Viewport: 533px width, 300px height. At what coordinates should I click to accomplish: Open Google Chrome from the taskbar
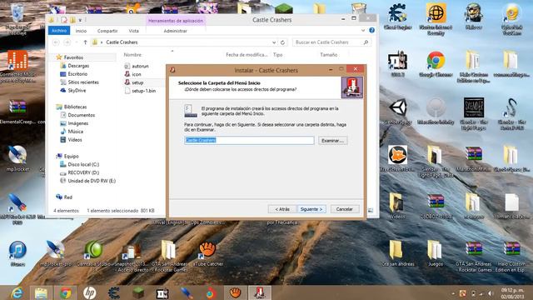66,292
